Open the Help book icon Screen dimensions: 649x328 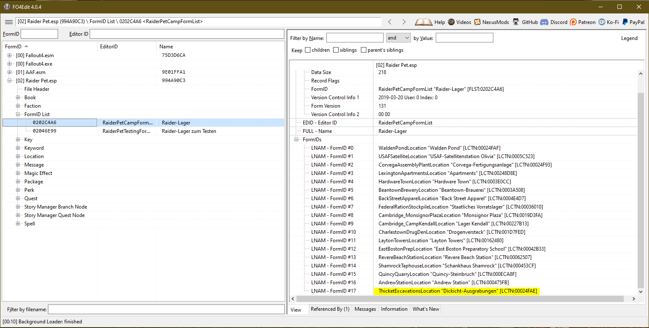coord(424,22)
